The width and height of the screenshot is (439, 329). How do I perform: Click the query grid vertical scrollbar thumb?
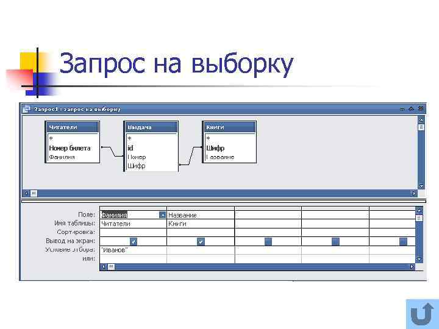419,218
